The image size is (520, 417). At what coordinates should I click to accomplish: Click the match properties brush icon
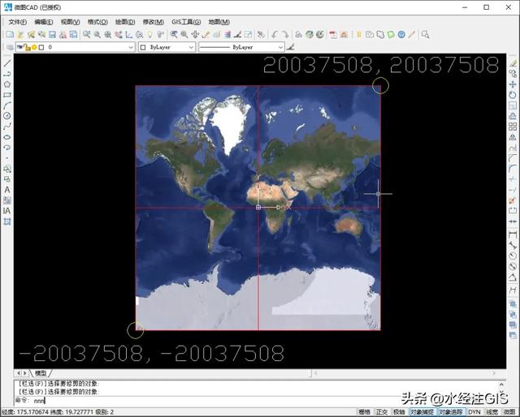coord(291,47)
